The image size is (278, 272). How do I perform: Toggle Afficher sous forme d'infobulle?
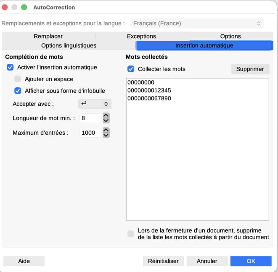coord(18,91)
